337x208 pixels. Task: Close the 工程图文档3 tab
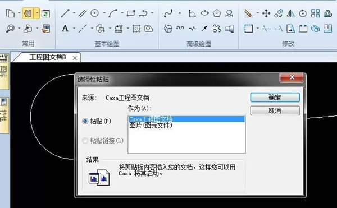pos(75,58)
